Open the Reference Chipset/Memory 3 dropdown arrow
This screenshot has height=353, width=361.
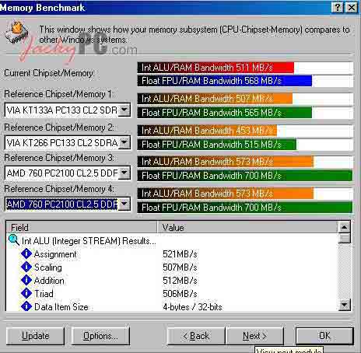124,173
